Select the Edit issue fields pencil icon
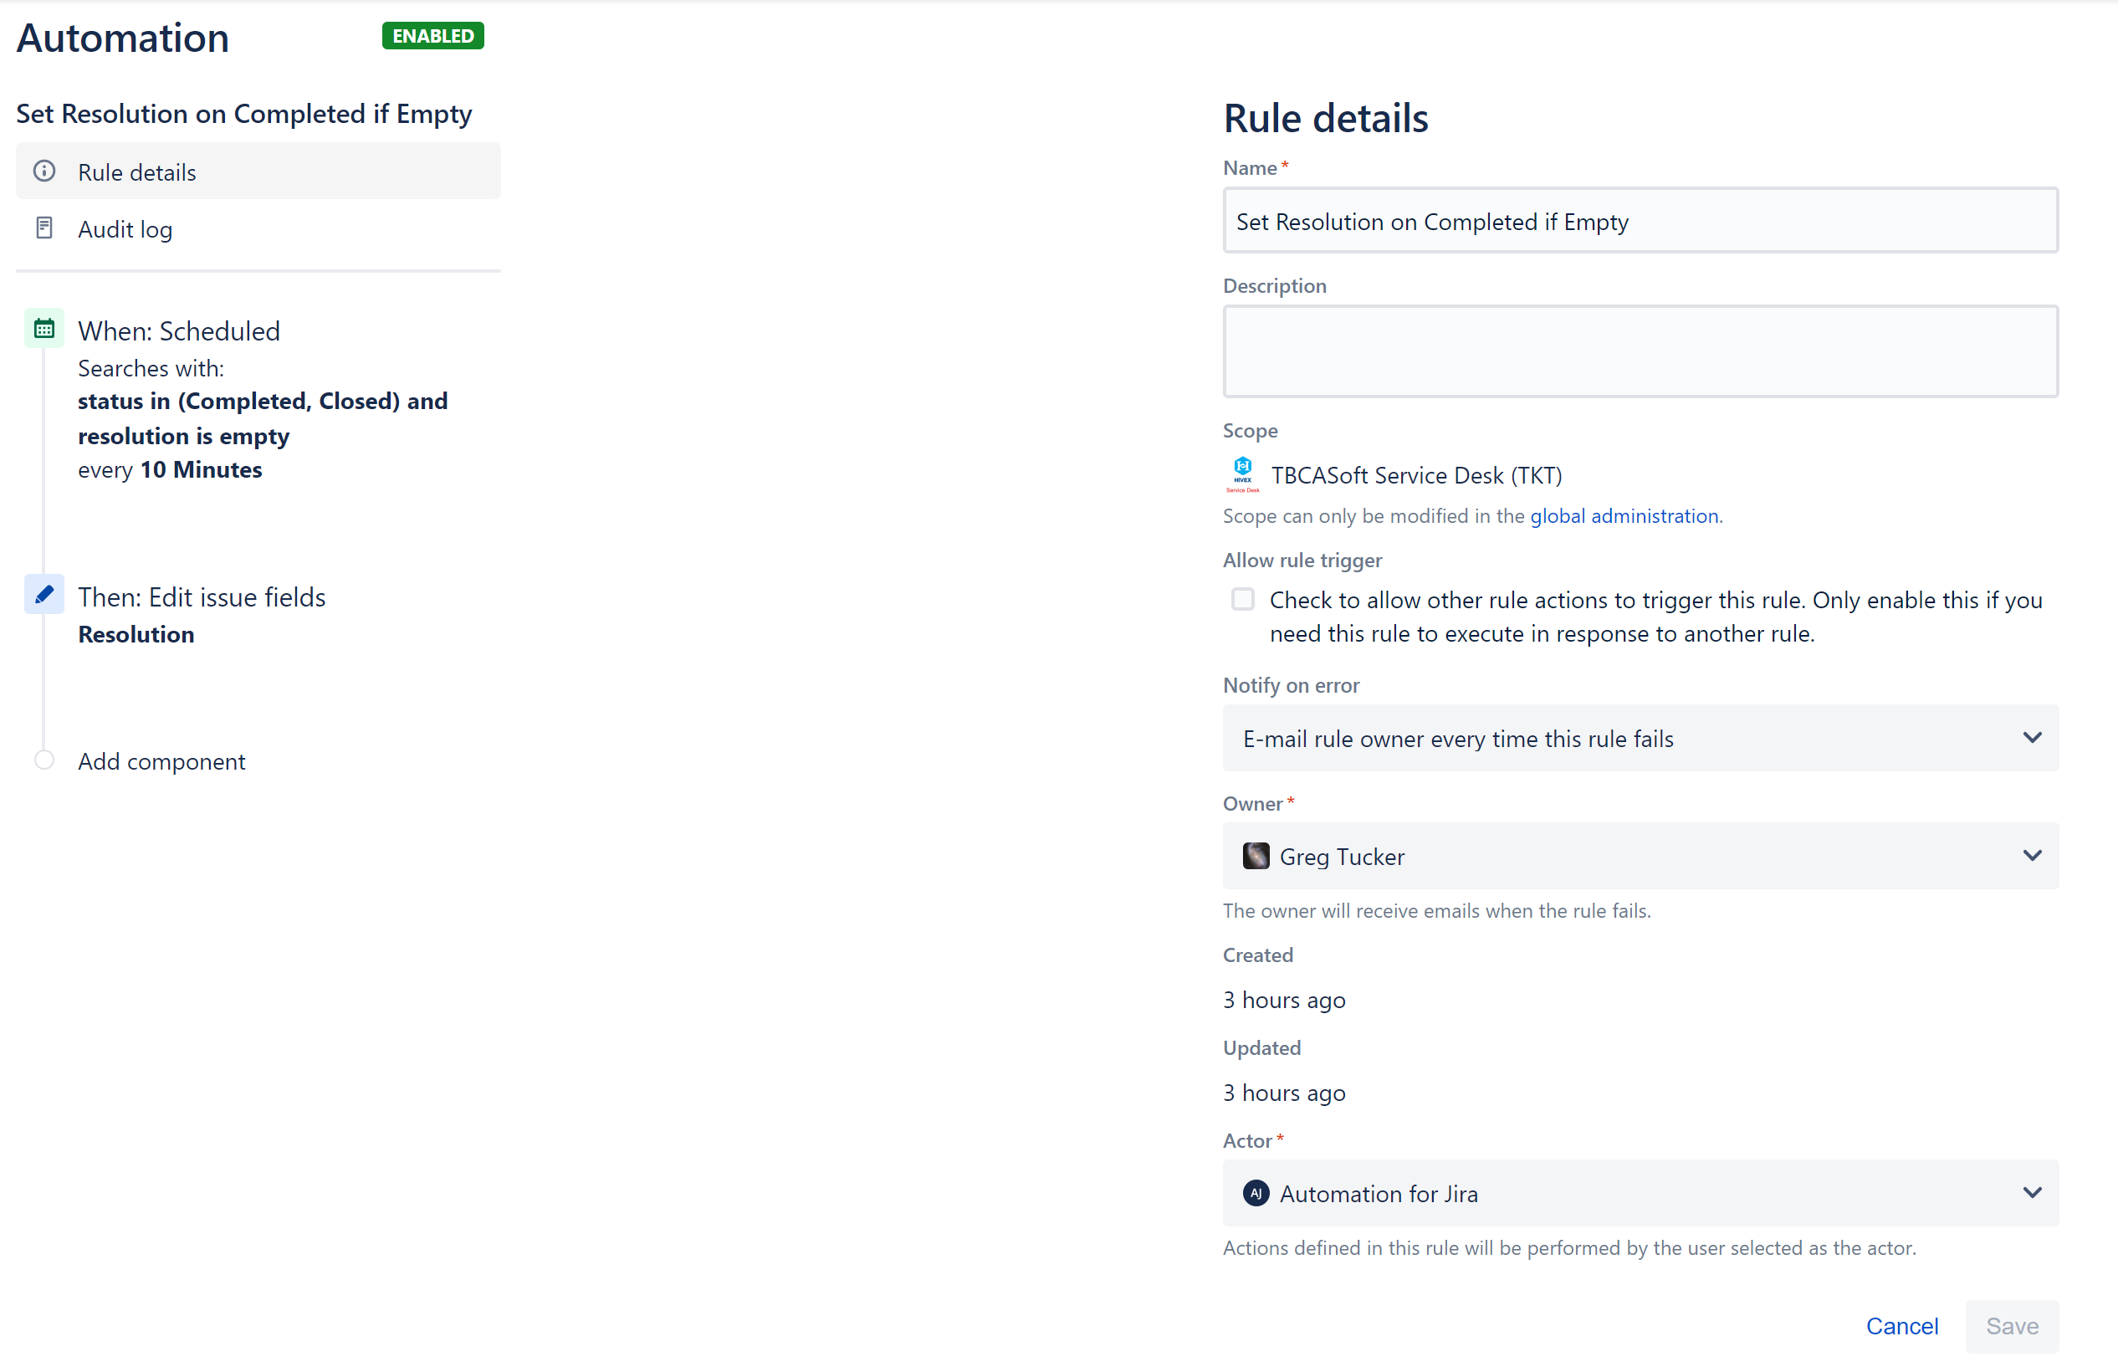Image resolution: width=2118 pixels, height=1372 pixels. (x=43, y=594)
